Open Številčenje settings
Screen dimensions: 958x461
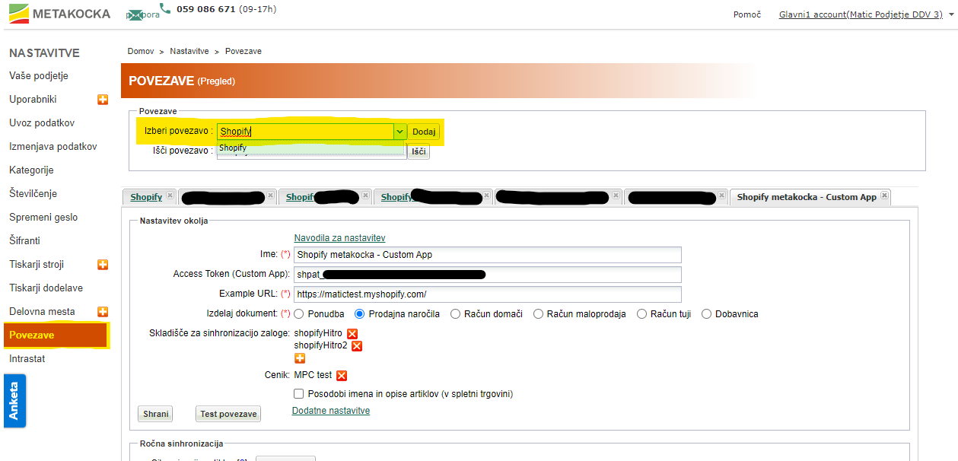tap(33, 194)
